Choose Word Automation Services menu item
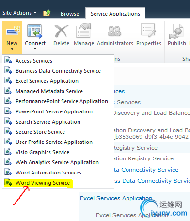Viewport: 190px width, 221px height. pos(48,173)
